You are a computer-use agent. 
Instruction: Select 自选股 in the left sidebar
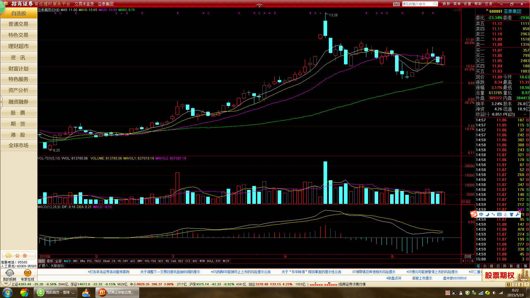(18, 13)
